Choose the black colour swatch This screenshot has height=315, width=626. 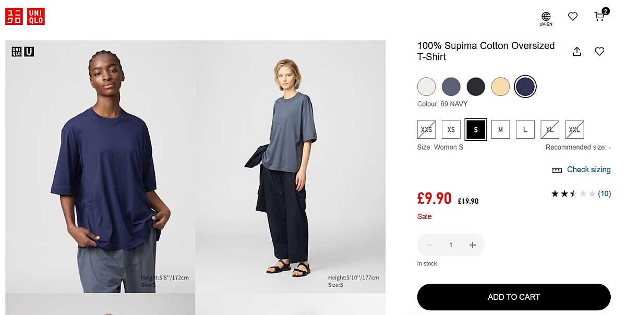click(x=476, y=87)
